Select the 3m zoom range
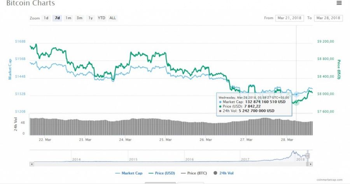 click(79, 18)
